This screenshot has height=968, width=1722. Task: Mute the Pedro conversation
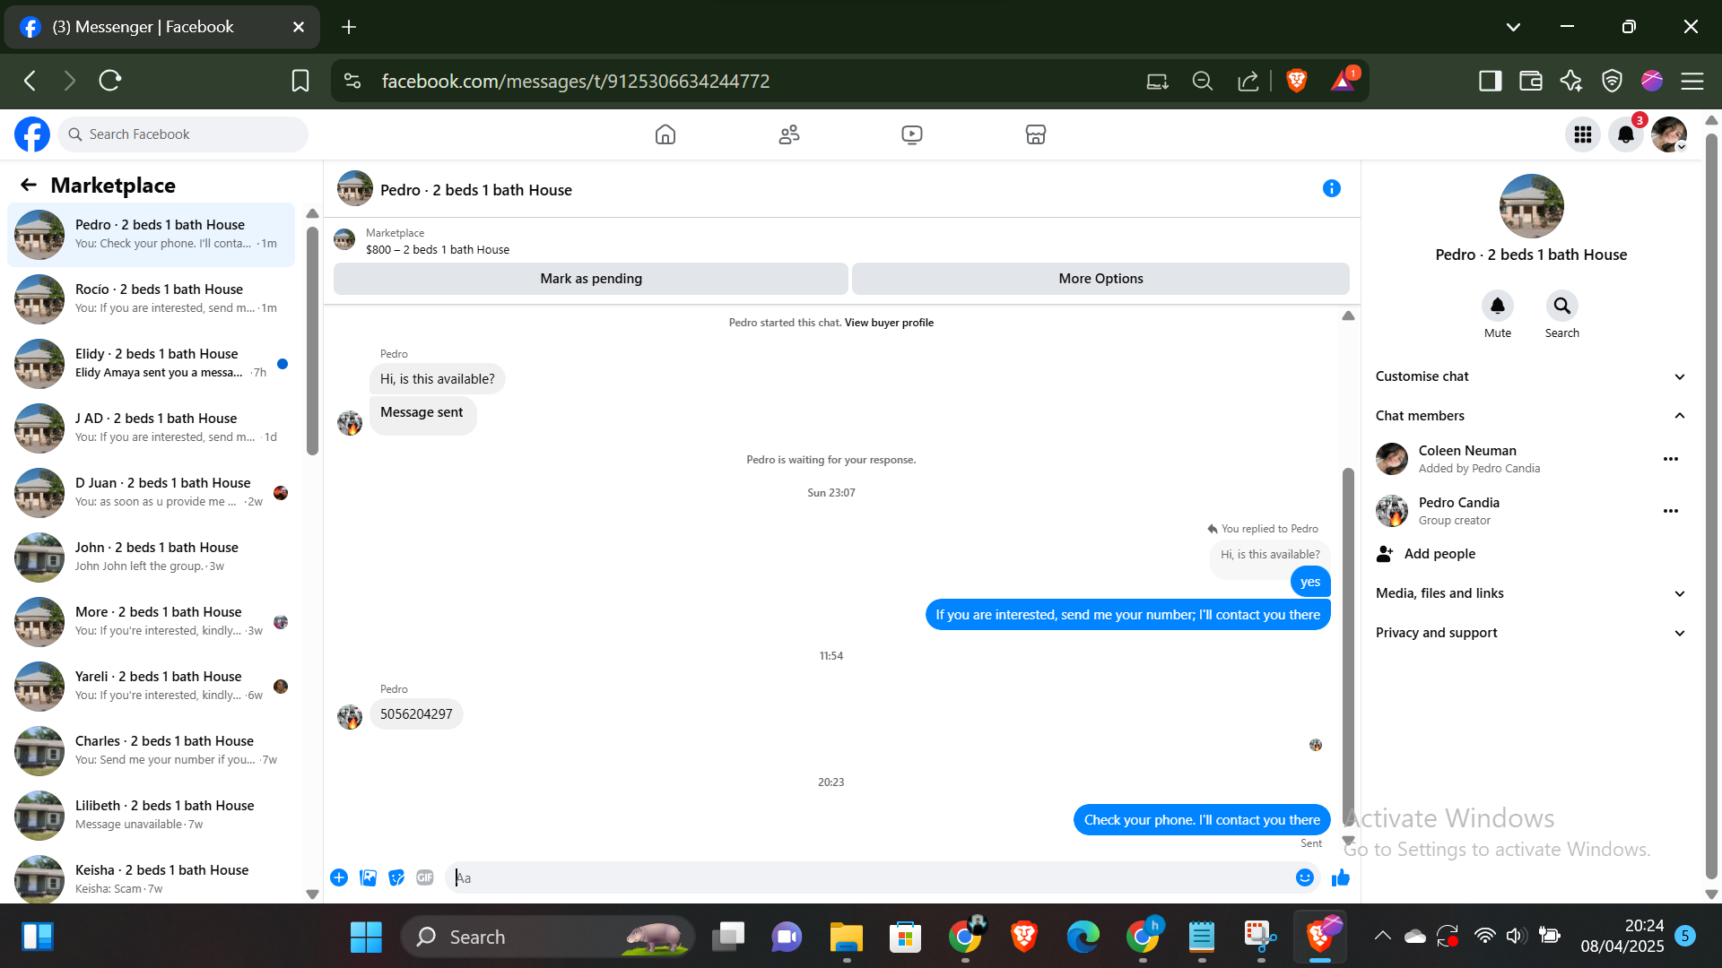(1497, 306)
